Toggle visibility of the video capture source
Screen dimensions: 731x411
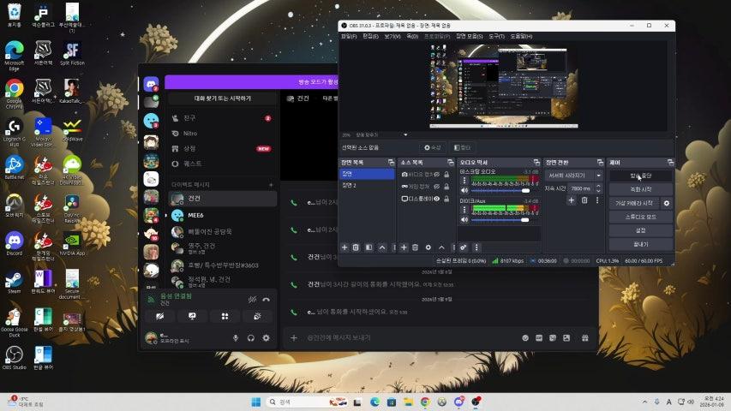(x=436, y=175)
